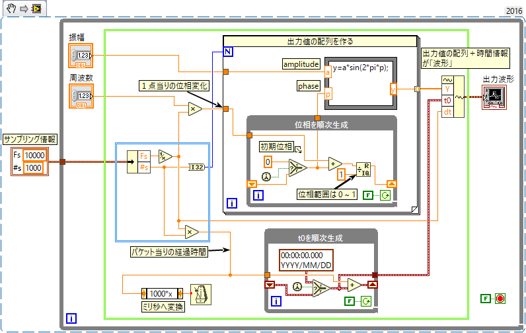The width and height of the screenshot is (526, 333).
Task: Click the 振幅 DBL control terminal
Action: click(x=81, y=57)
